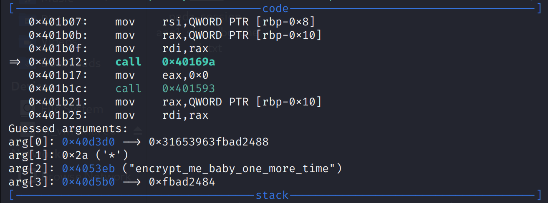This screenshot has height=203, width=548.
Task: Click the blue arg[3] pointer 0x40d5b0
Action: (88, 182)
